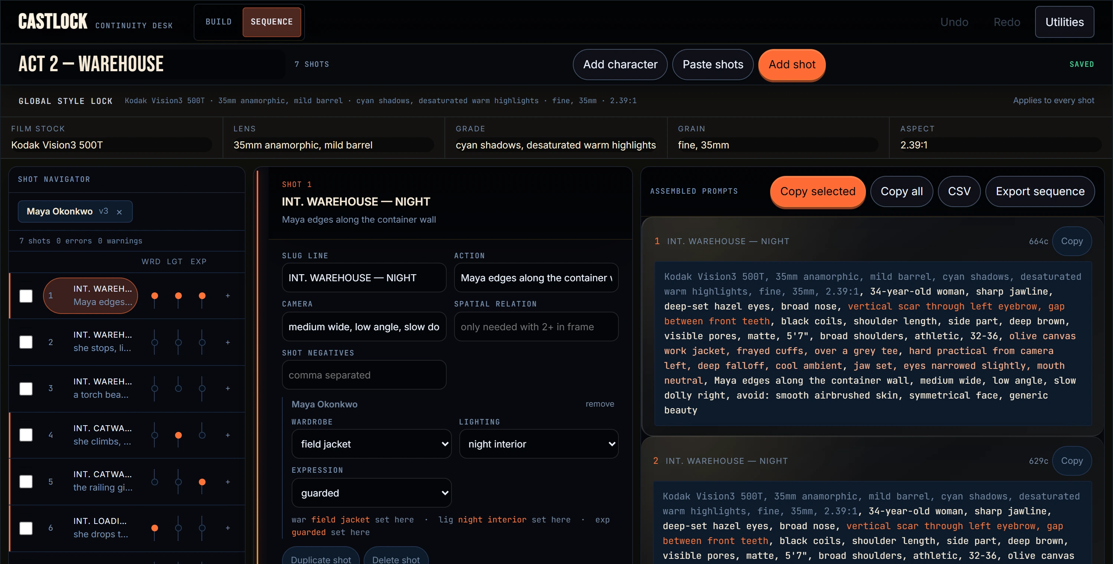Click the plus icon on shot 1 row
Screen dimensions: 1113x564
pos(228,296)
